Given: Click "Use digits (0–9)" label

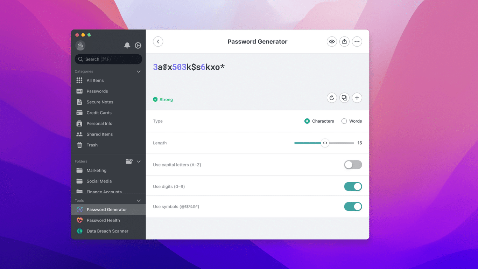Looking at the screenshot, I should tap(169, 187).
